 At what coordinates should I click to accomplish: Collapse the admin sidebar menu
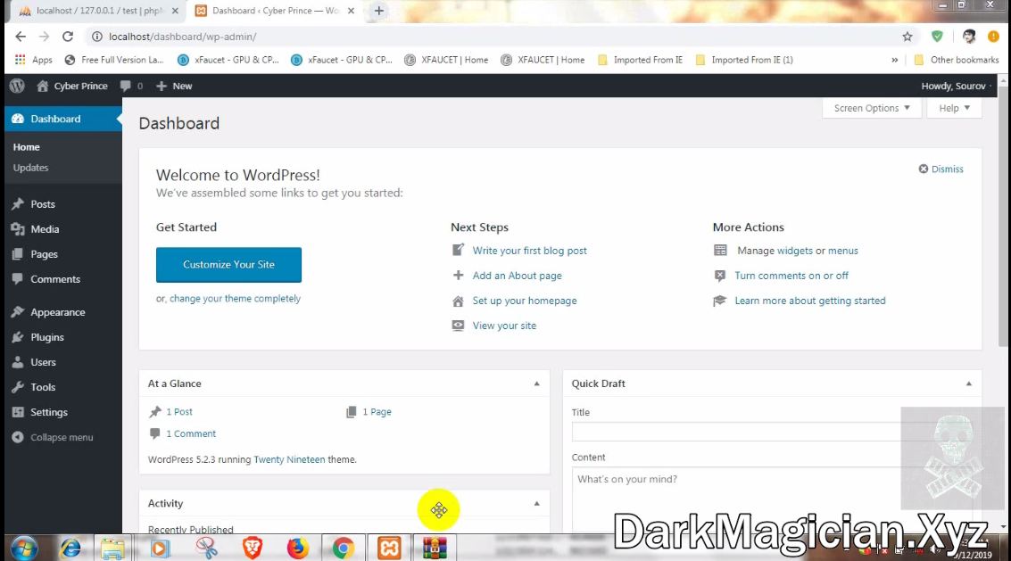click(x=53, y=437)
